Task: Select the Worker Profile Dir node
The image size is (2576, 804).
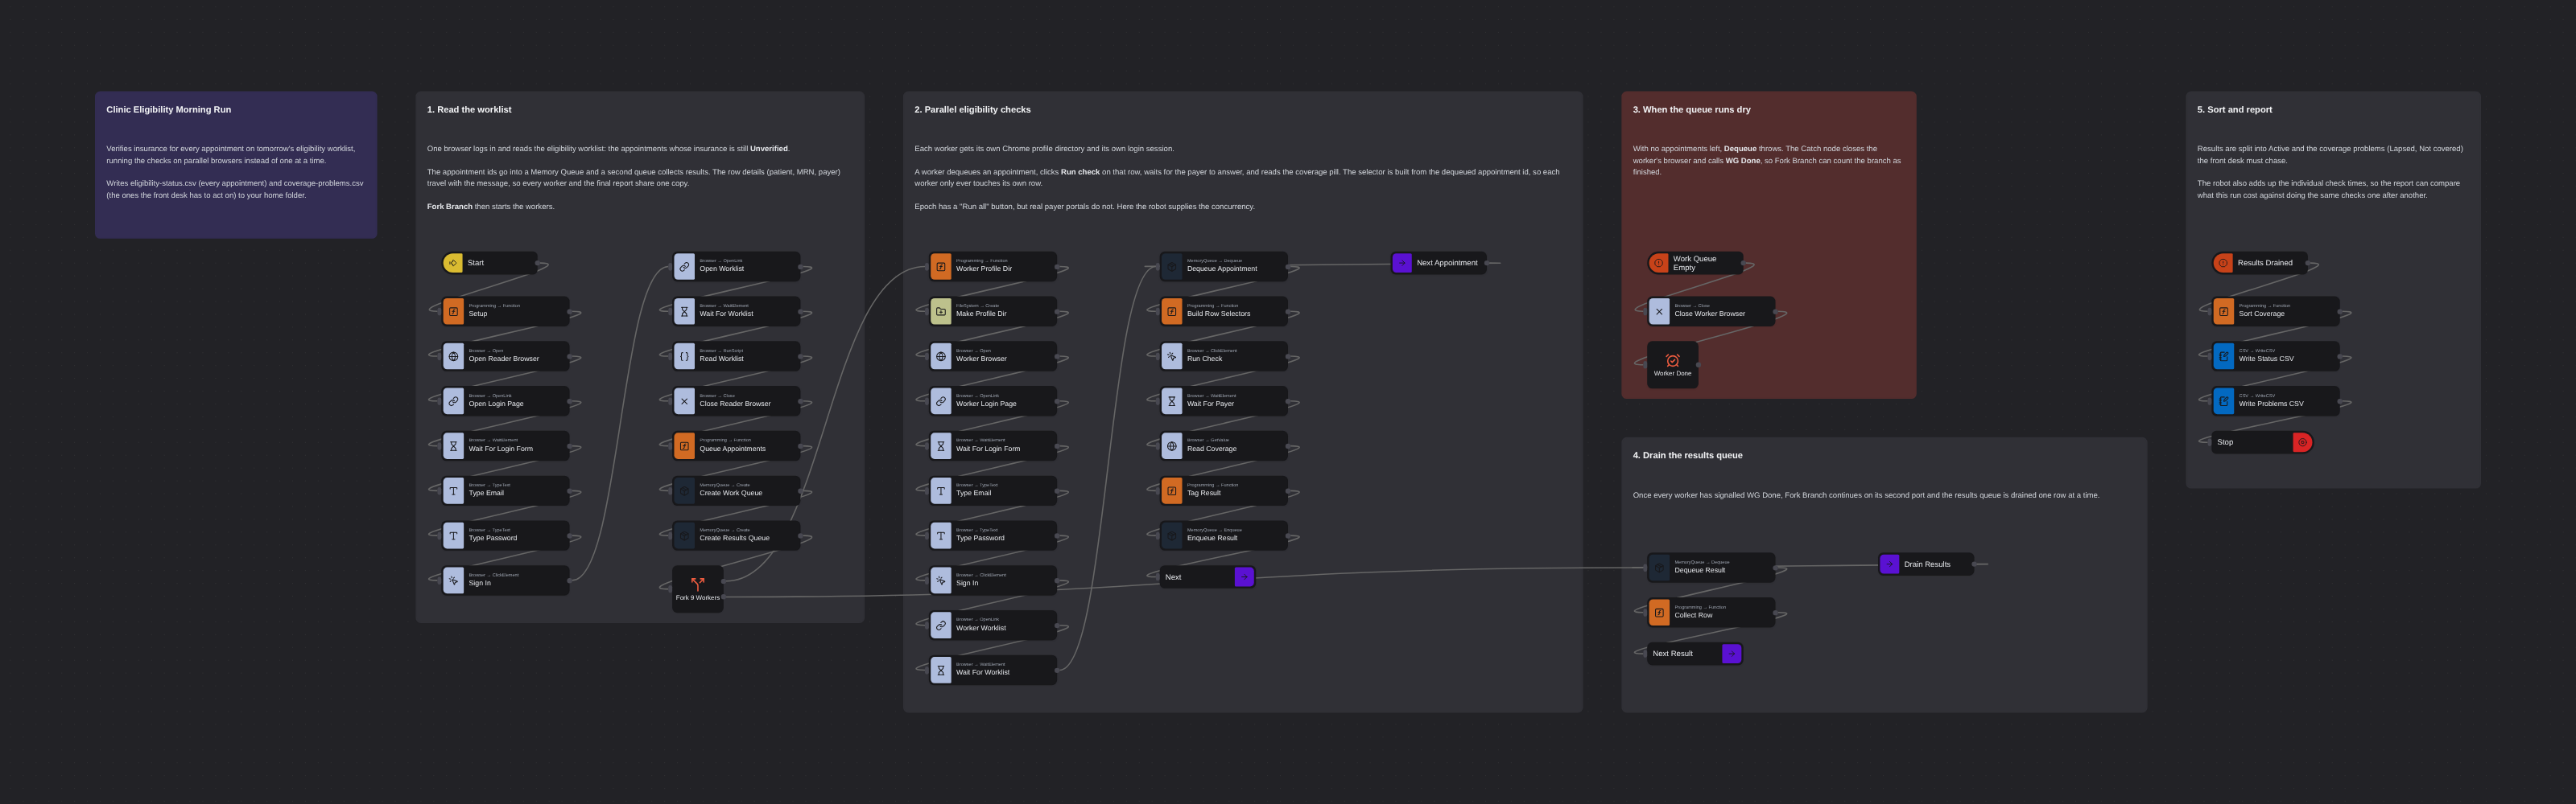Action: tap(993, 267)
